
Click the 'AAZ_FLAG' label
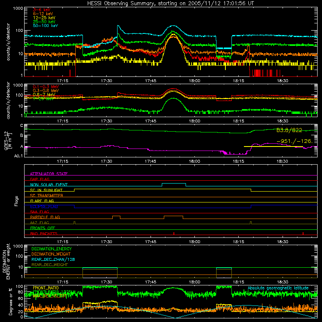pos(39,223)
